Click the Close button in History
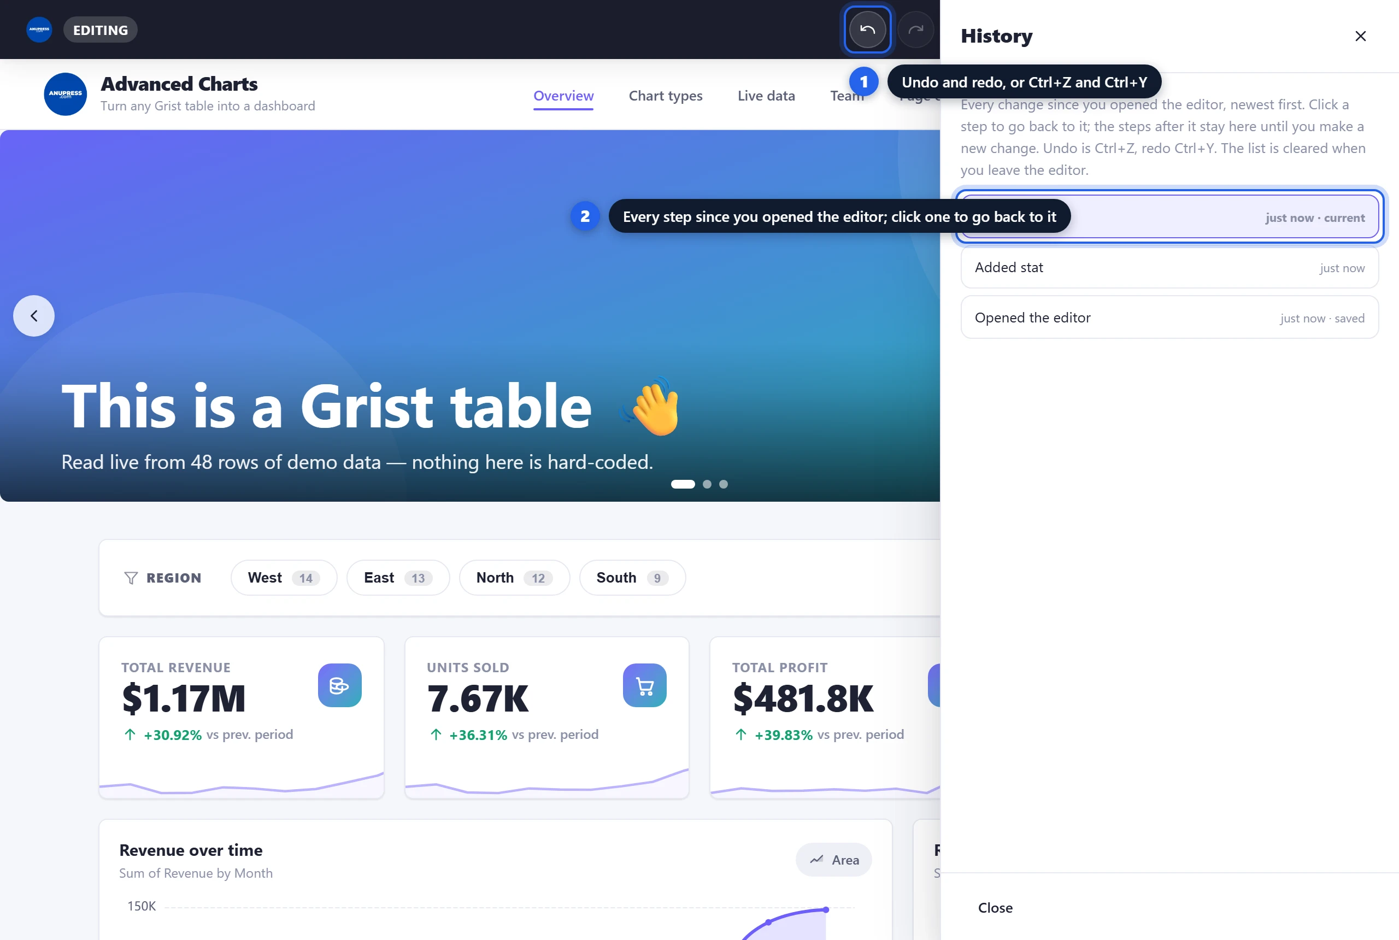Image resolution: width=1399 pixels, height=940 pixels. 995,908
